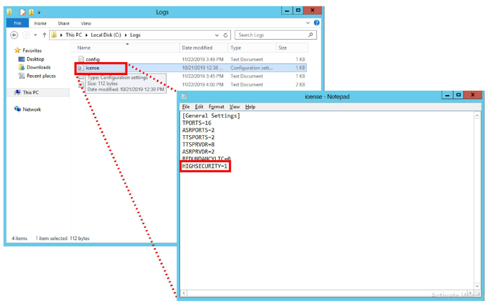Open the Notepad View menu
488x306 pixels.
(235, 107)
